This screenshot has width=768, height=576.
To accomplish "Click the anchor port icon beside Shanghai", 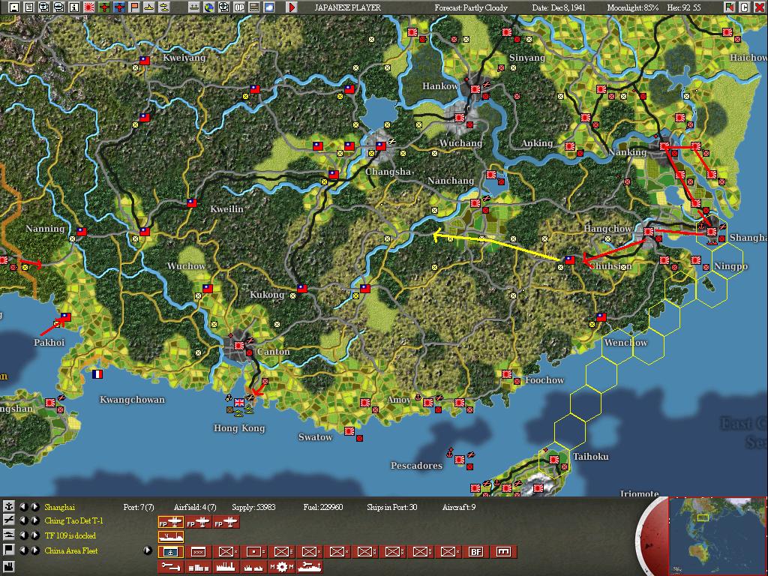I will pyautogui.click(x=8, y=506).
